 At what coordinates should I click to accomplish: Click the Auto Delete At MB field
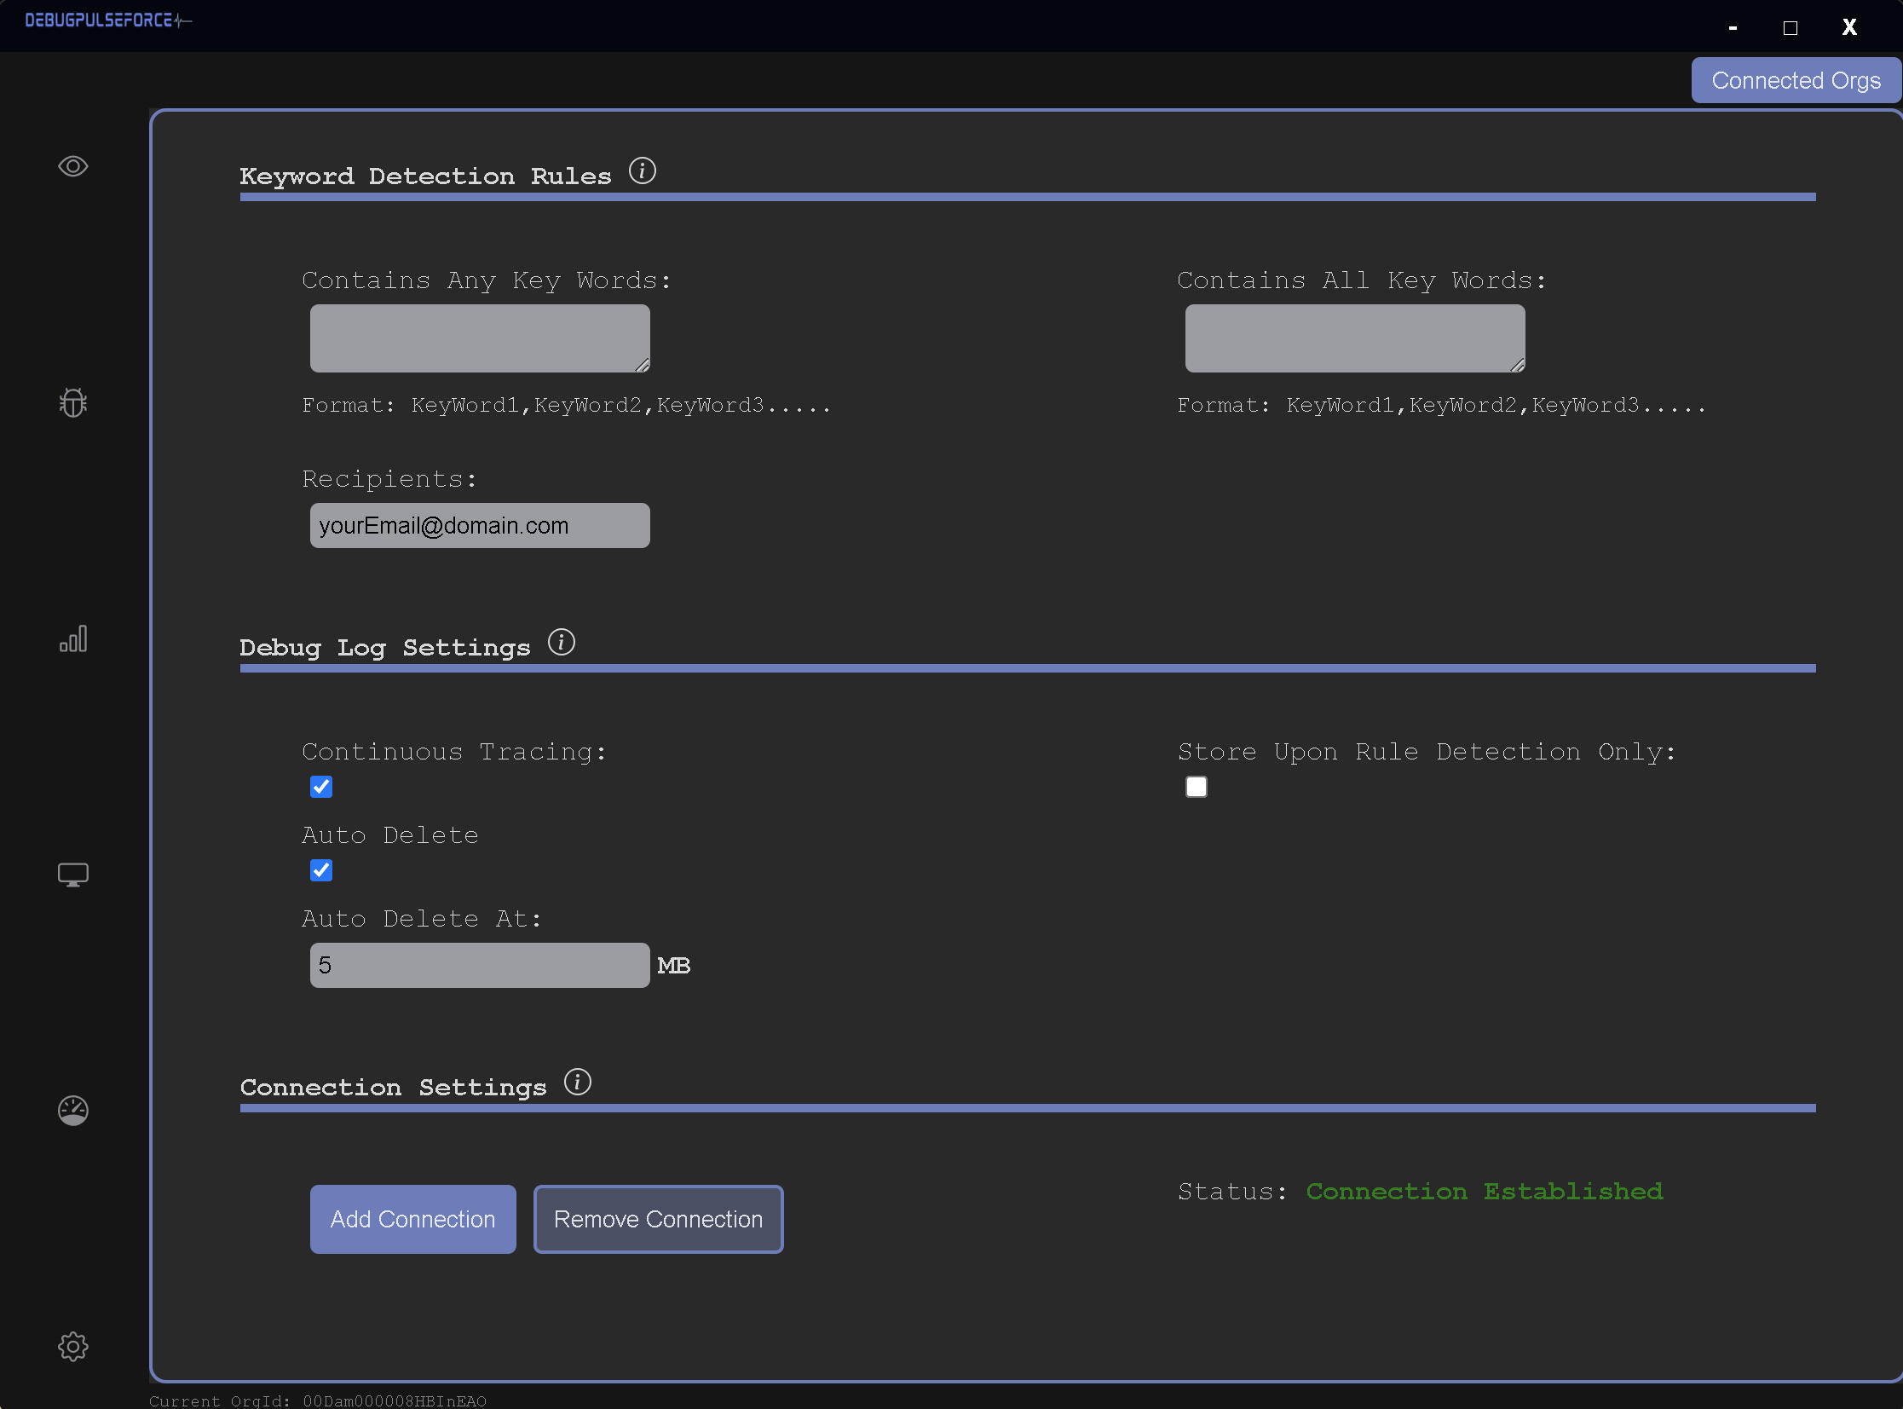pyautogui.click(x=479, y=966)
